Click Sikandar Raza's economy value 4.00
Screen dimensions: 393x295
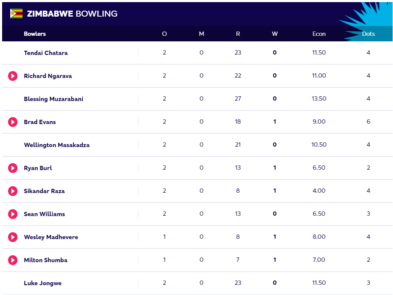click(x=319, y=191)
